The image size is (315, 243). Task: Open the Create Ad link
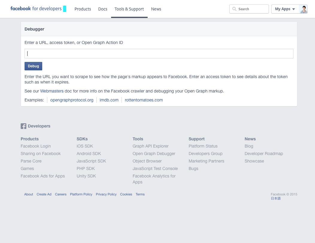[44, 194]
